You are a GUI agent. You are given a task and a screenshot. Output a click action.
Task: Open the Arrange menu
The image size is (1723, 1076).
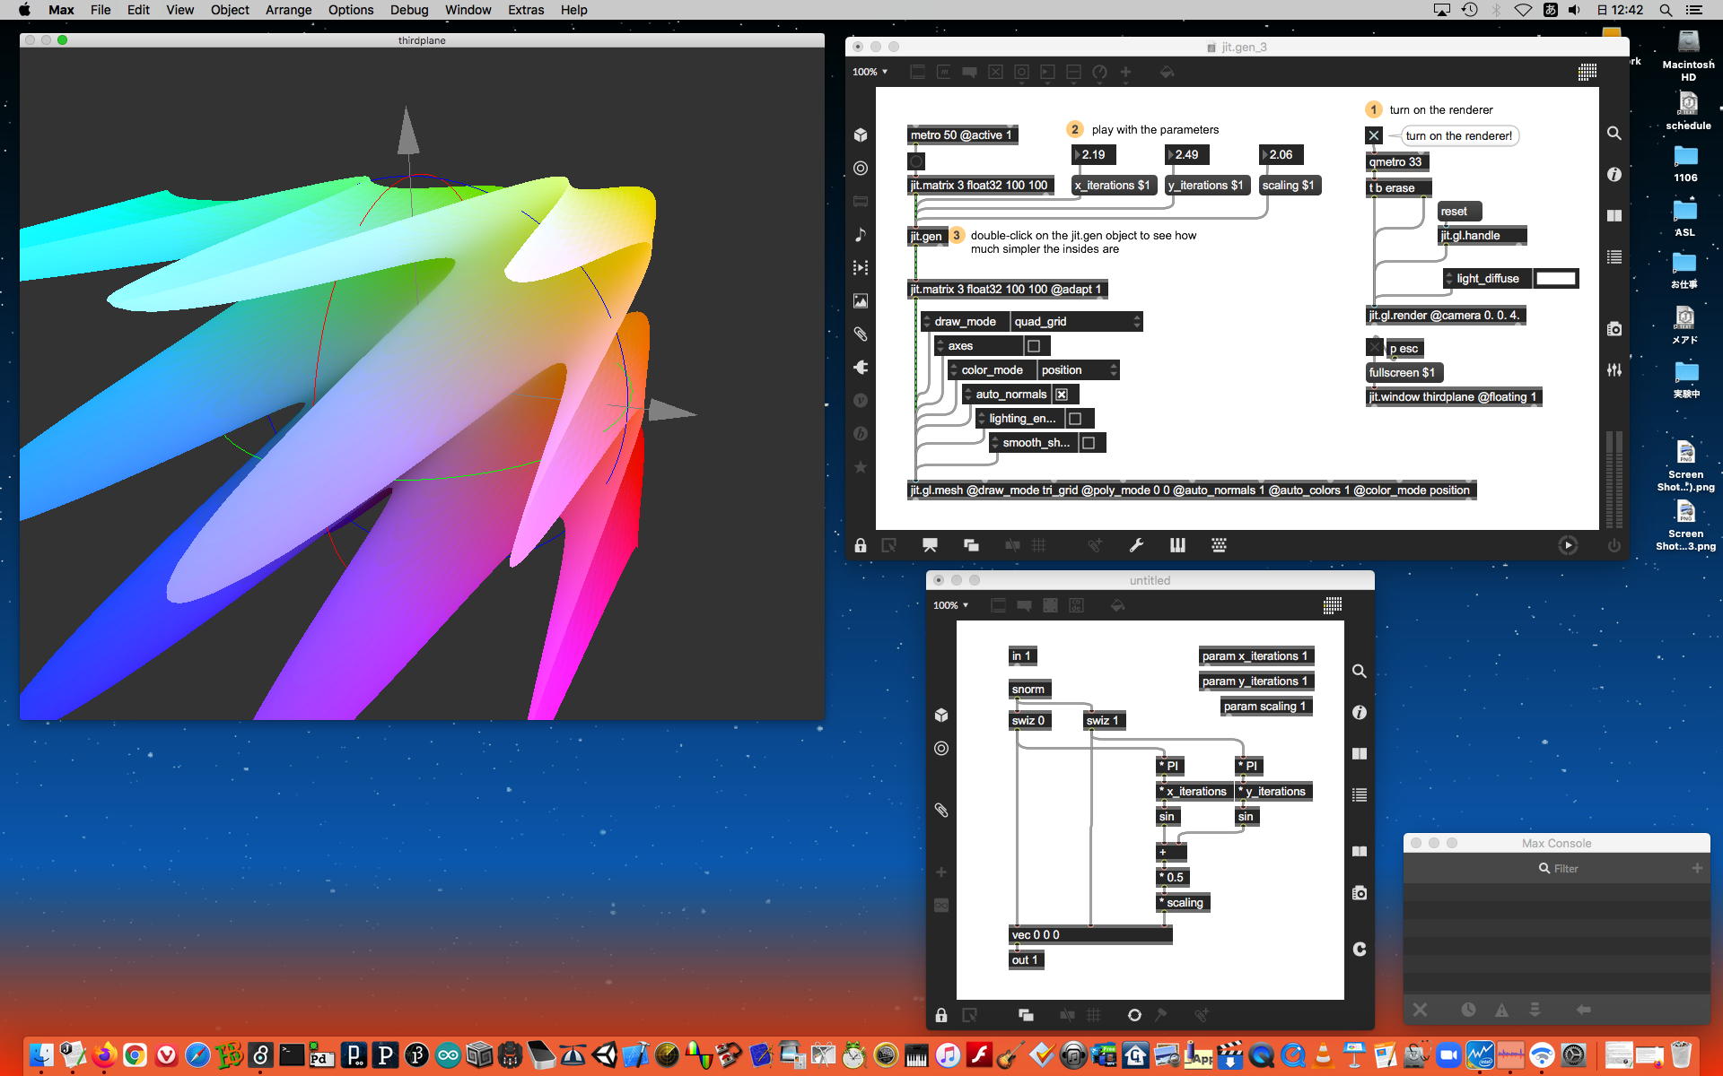click(x=288, y=10)
